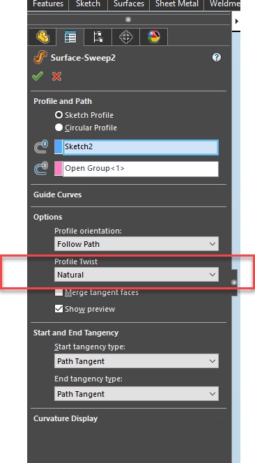Image resolution: width=255 pixels, height=463 pixels.
Task: Switch to the Surfaces ribbon tab
Action: point(129,4)
